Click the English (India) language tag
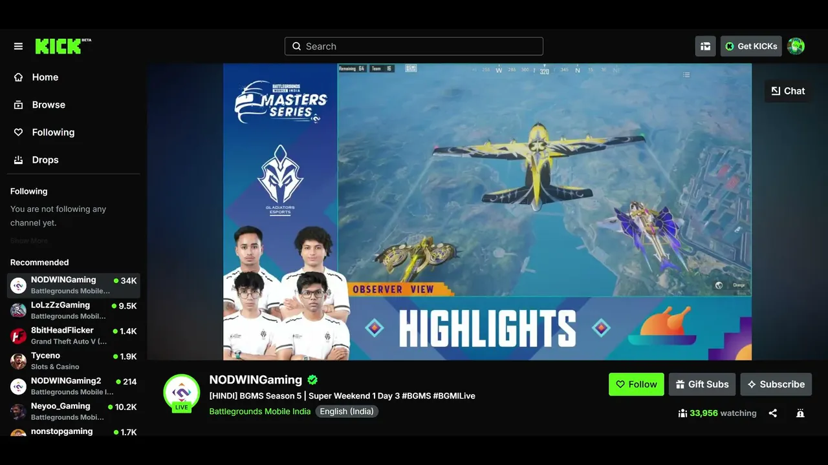The height and width of the screenshot is (465, 828). [347, 411]
